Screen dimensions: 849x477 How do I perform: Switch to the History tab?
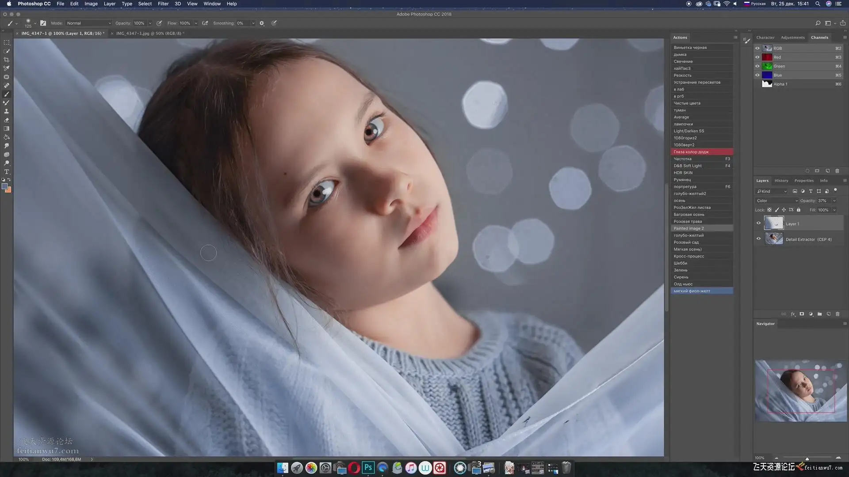pos(781,181)
